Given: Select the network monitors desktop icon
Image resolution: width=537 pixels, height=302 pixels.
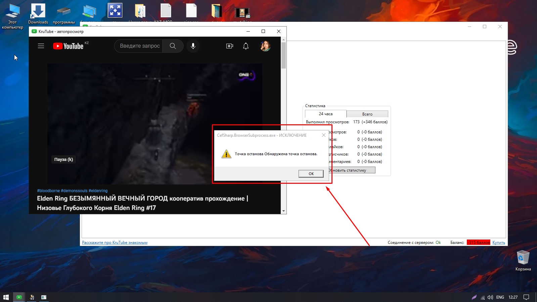Looking at the screenshot, I should 89,11.
